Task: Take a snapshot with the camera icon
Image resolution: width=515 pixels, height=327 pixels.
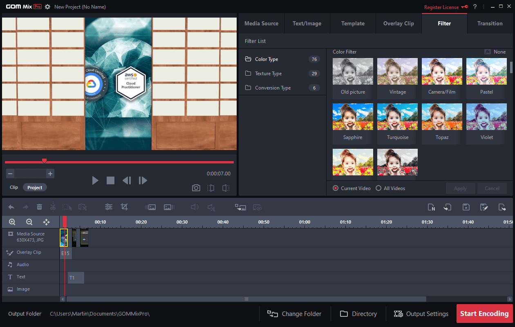Action: [x=196, y=188]
